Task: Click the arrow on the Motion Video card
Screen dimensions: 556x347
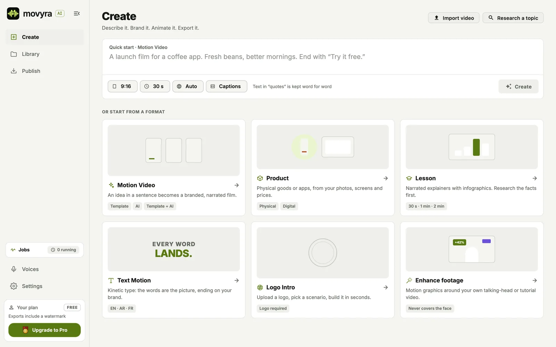Action: coord(237,185)
